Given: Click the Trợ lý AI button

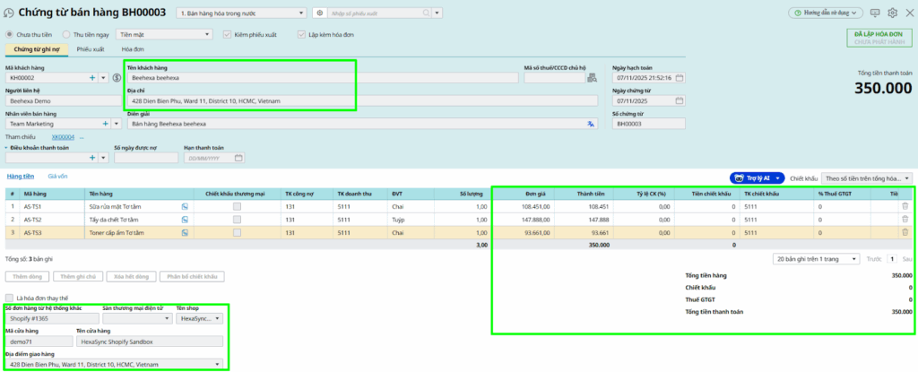Looking at the screenshot, I should pyautogui.click(x=757, y=178).
